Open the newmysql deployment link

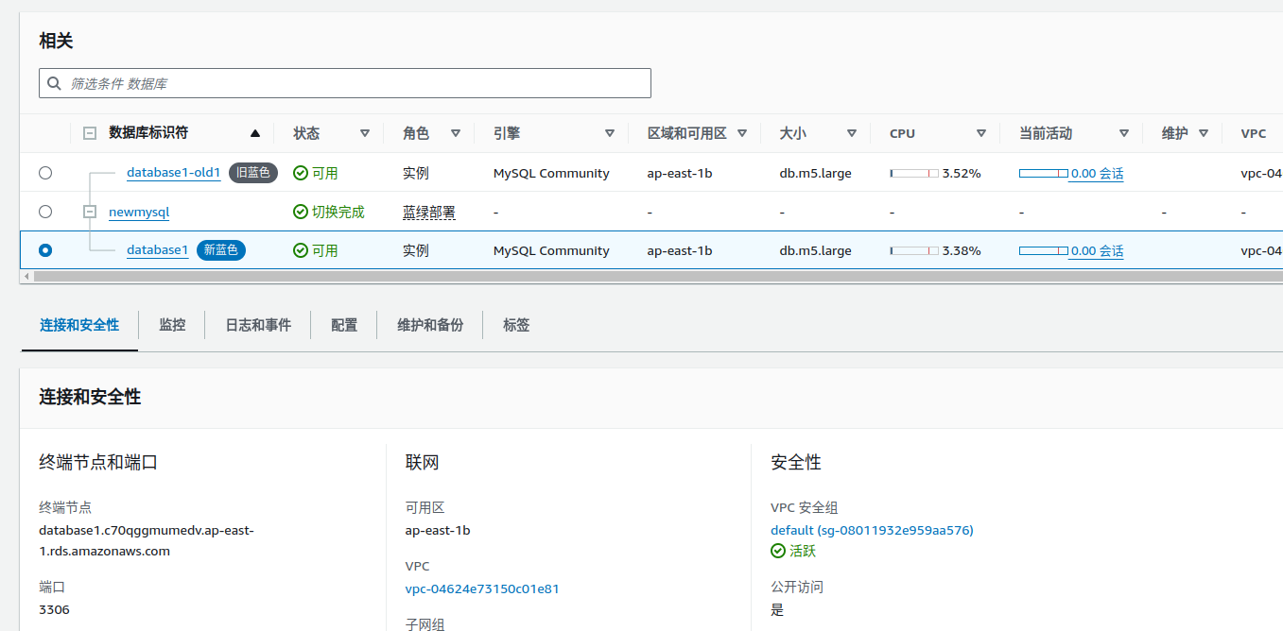tap(139, 212)
